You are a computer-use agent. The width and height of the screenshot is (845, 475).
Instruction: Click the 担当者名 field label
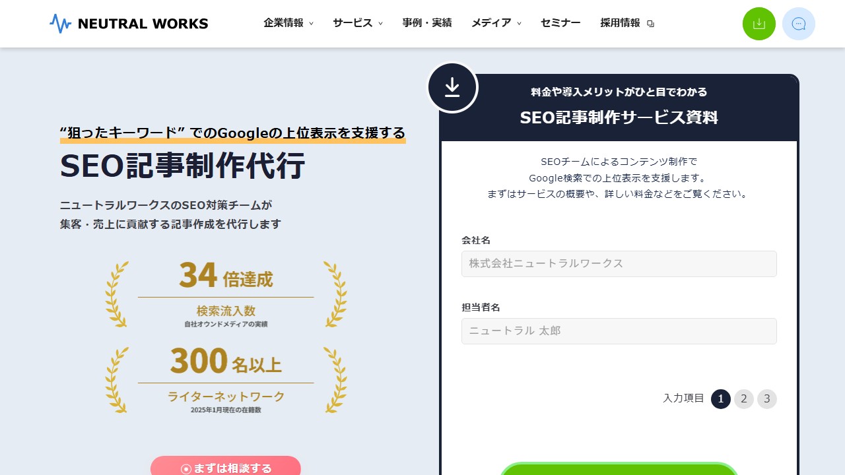click(481, 307)
